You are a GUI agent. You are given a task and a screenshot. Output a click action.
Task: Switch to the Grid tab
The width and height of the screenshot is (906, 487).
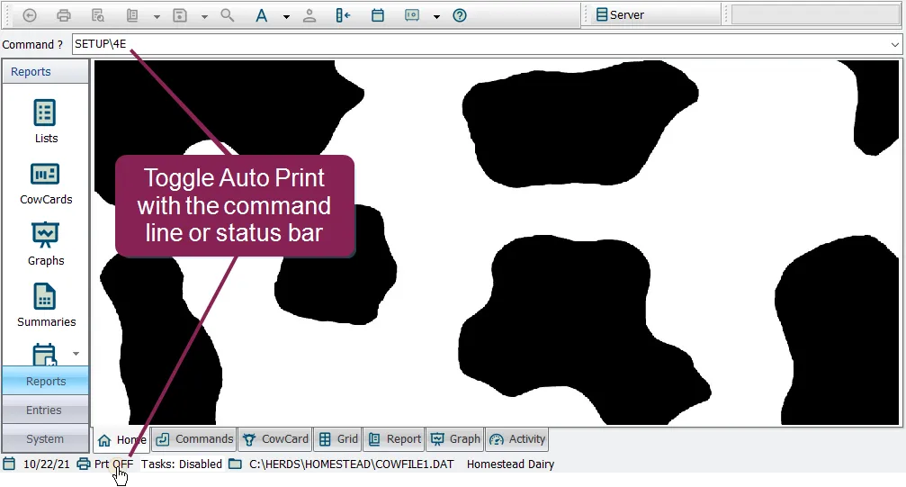[x=338, y=439]
